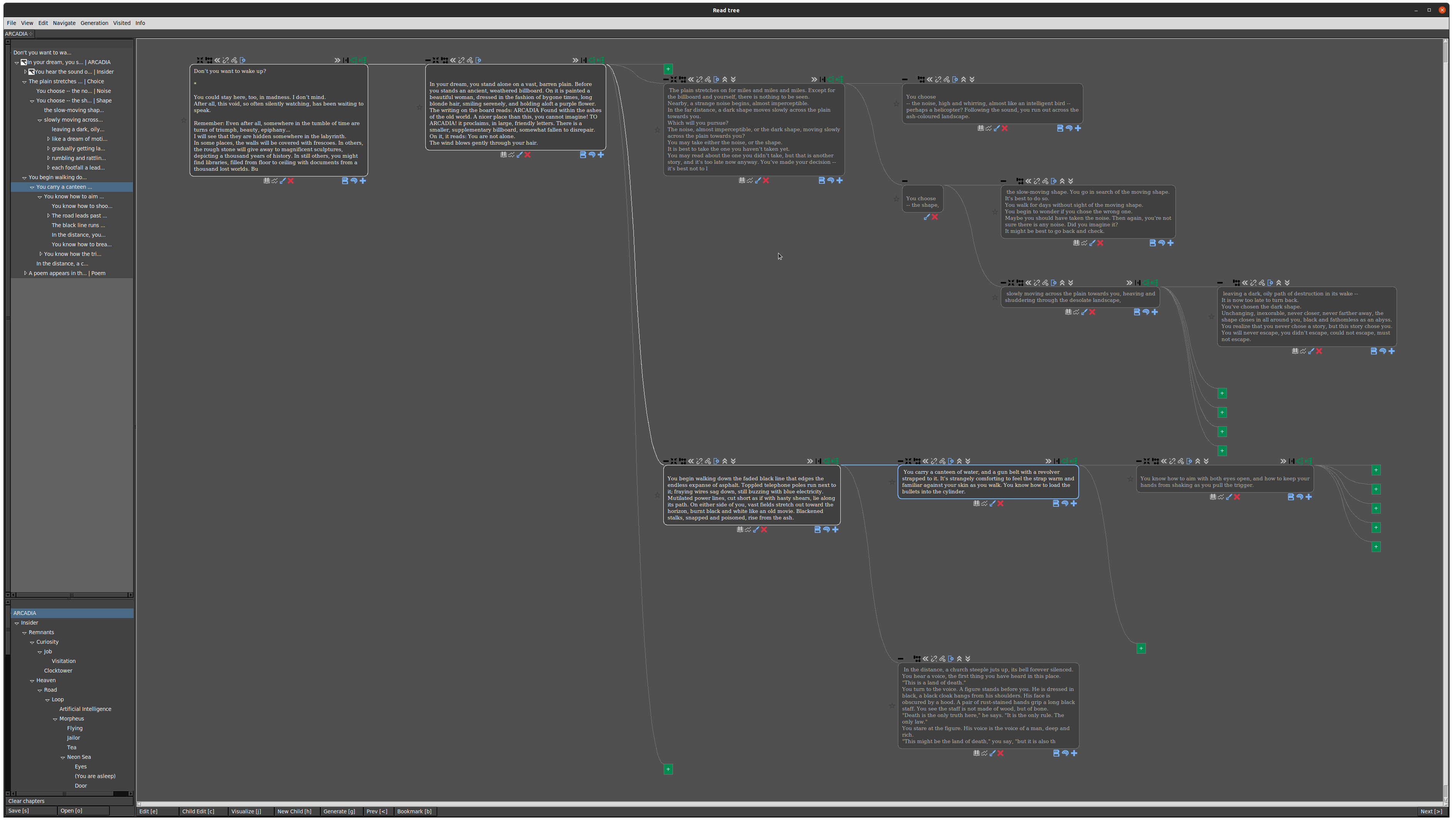Click red delete X under 'You carry a canteen' node
The image size is (1453, 821).
[x=1000, y=504]
